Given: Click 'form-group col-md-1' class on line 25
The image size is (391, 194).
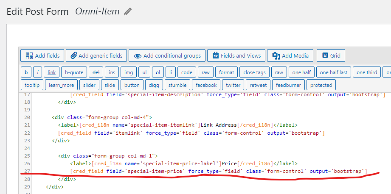Looking at the screenshot, I should pos(124,156).
